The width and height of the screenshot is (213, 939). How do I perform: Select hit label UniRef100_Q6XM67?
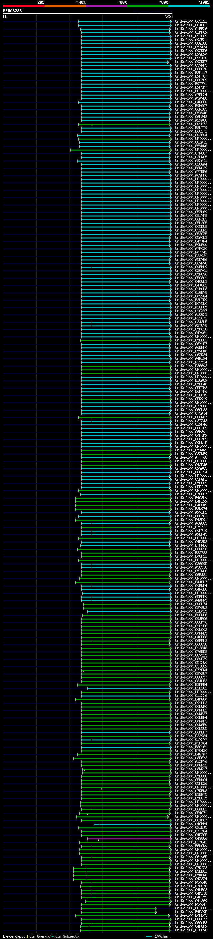[x=191, y=820]
